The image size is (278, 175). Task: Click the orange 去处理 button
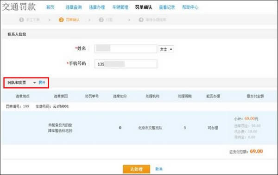click(136, 169)
